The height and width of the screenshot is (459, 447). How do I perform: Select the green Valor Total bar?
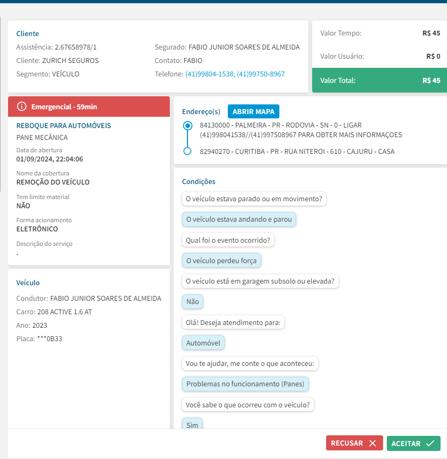379,81
